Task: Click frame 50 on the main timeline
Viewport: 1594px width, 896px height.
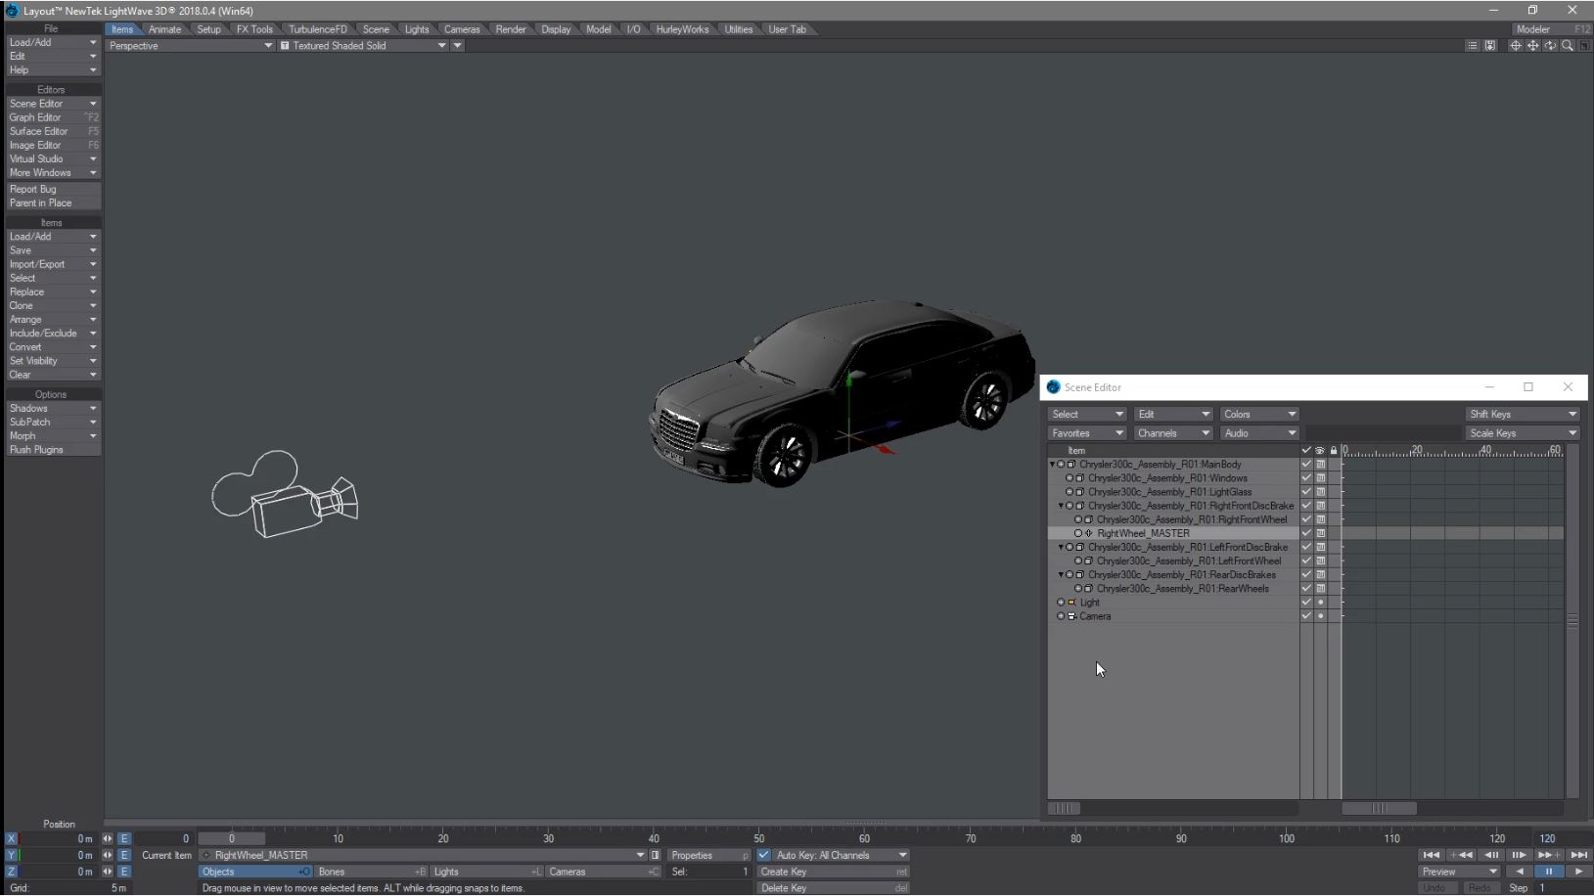Action: point(759,838)
